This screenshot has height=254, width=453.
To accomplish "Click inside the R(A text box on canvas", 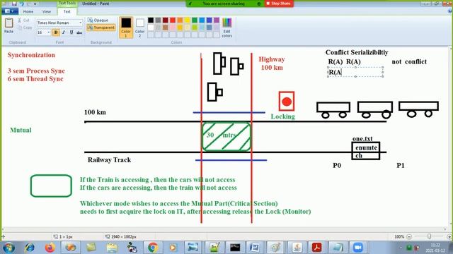I will point(355,72).
